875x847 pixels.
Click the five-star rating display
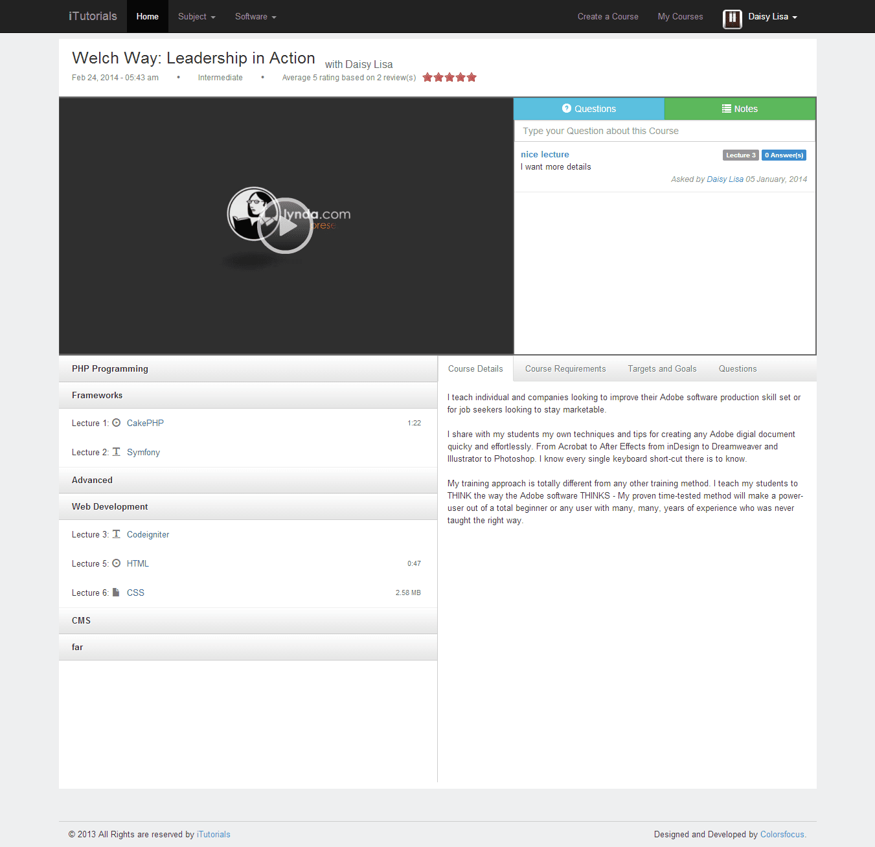coord(449,78)
